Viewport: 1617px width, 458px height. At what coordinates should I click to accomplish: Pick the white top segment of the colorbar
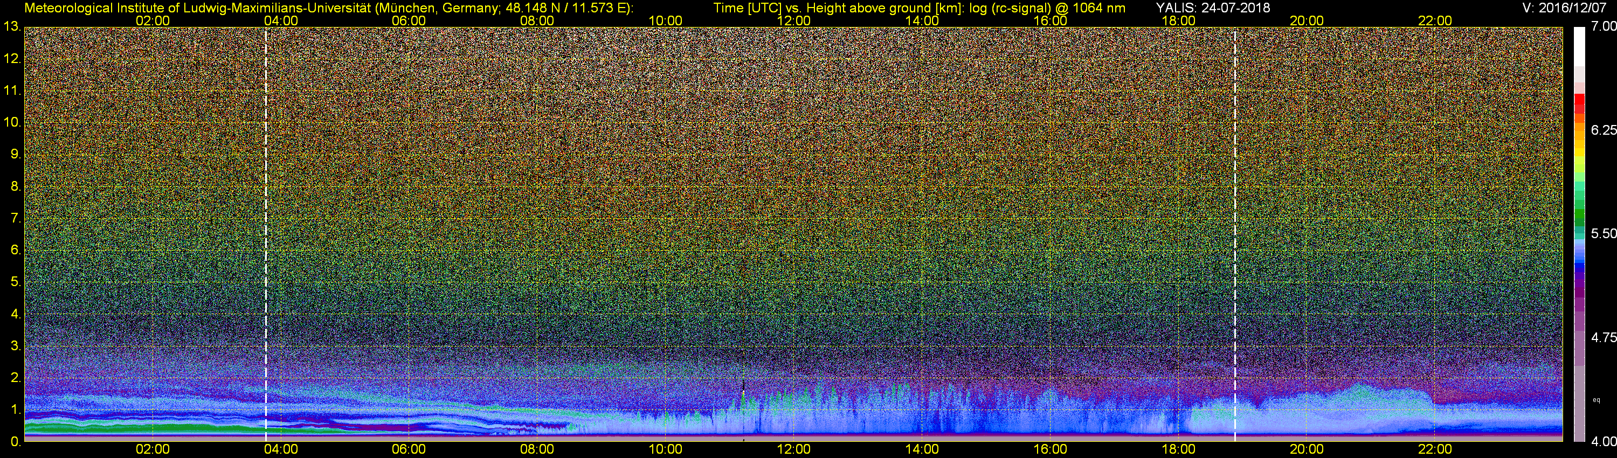coord(1579,46)
